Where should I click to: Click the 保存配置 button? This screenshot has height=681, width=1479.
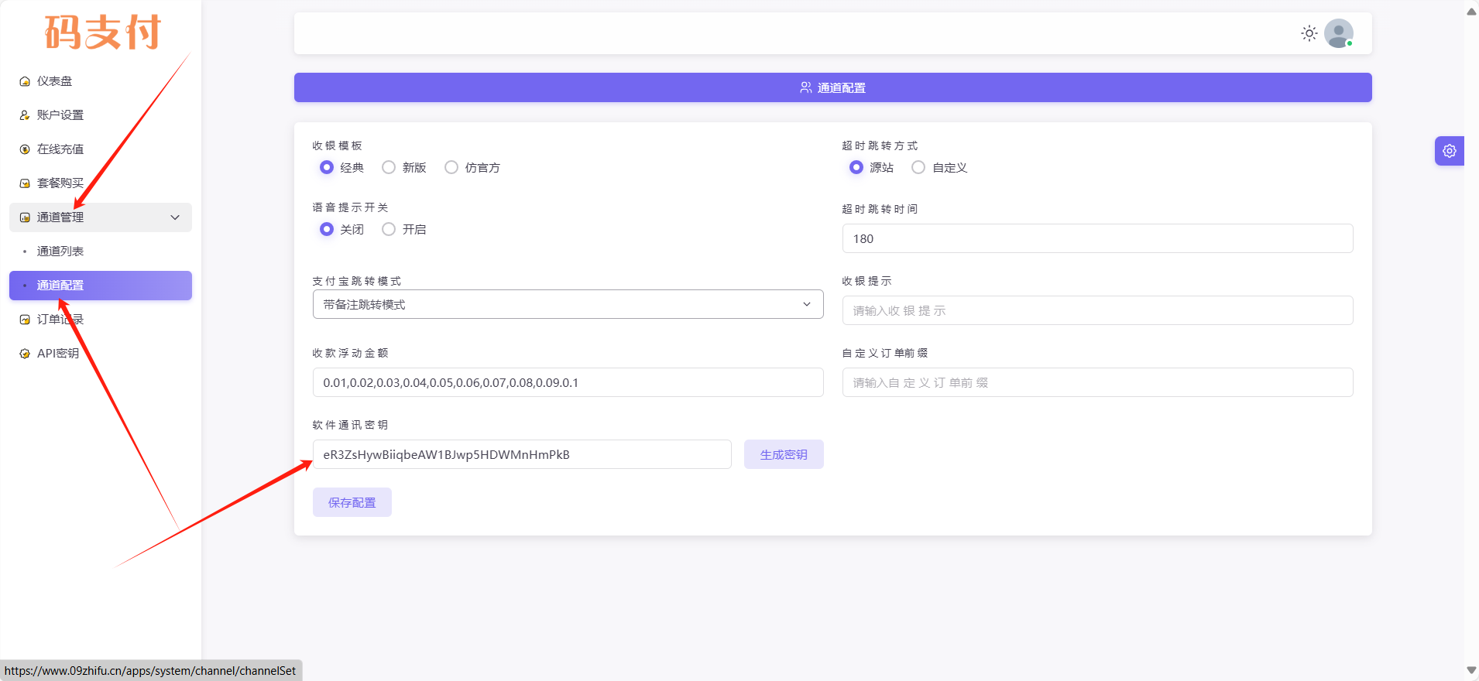[x=352, y=502]
